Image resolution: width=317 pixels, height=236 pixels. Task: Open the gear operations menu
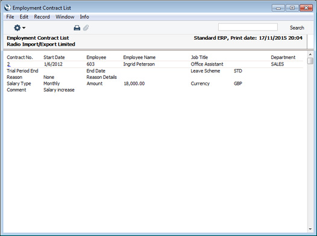coord(19,28)
